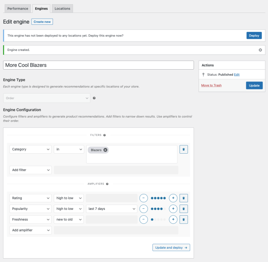The image size is (268, 262).
Task: Delete the Rating amplifier
Action: 184,198
